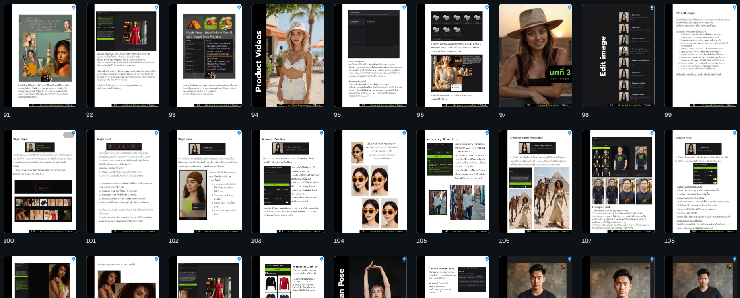Open page 105 Extend Image Dimensions thumbnail
The image size is (740, 298).
pos(453,182)
